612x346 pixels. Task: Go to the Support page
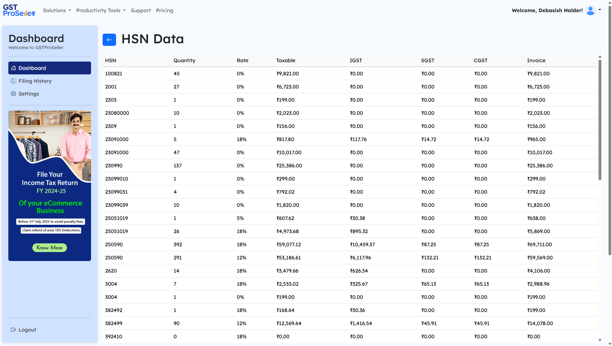coord(140,10)
